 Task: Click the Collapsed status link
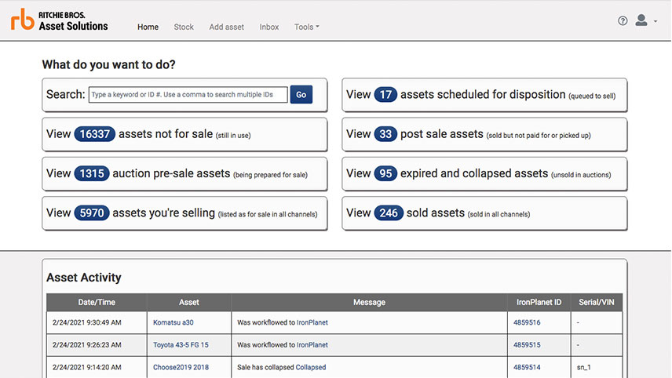tap(311, 367)
